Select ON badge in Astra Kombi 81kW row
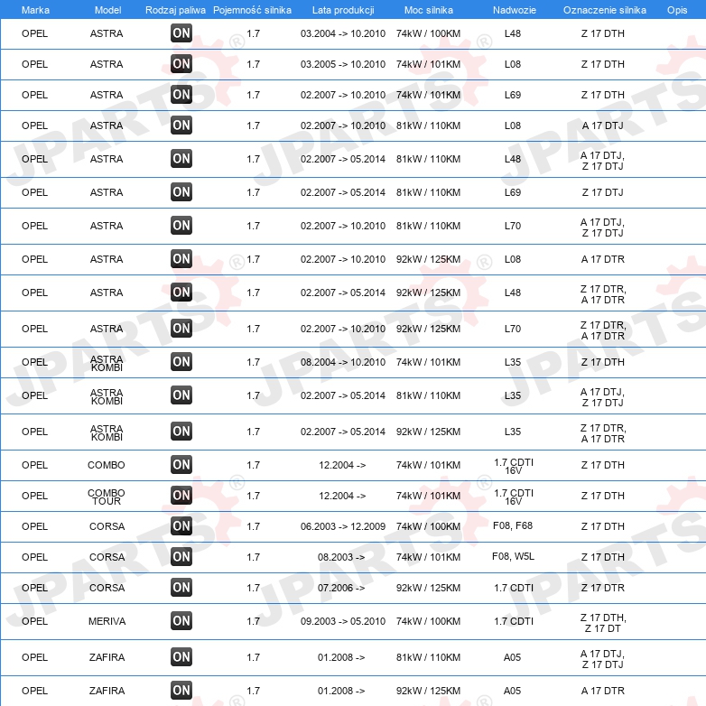 pyautogui.click(x=181, y=395)
